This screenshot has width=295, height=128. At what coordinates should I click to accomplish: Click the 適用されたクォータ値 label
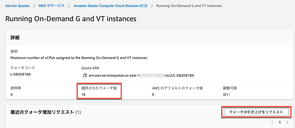(x=99, y=88)
